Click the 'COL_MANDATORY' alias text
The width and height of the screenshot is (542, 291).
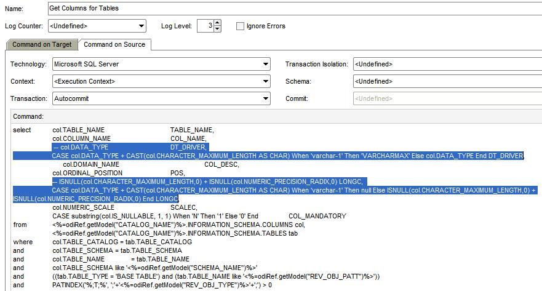(317, 217)
